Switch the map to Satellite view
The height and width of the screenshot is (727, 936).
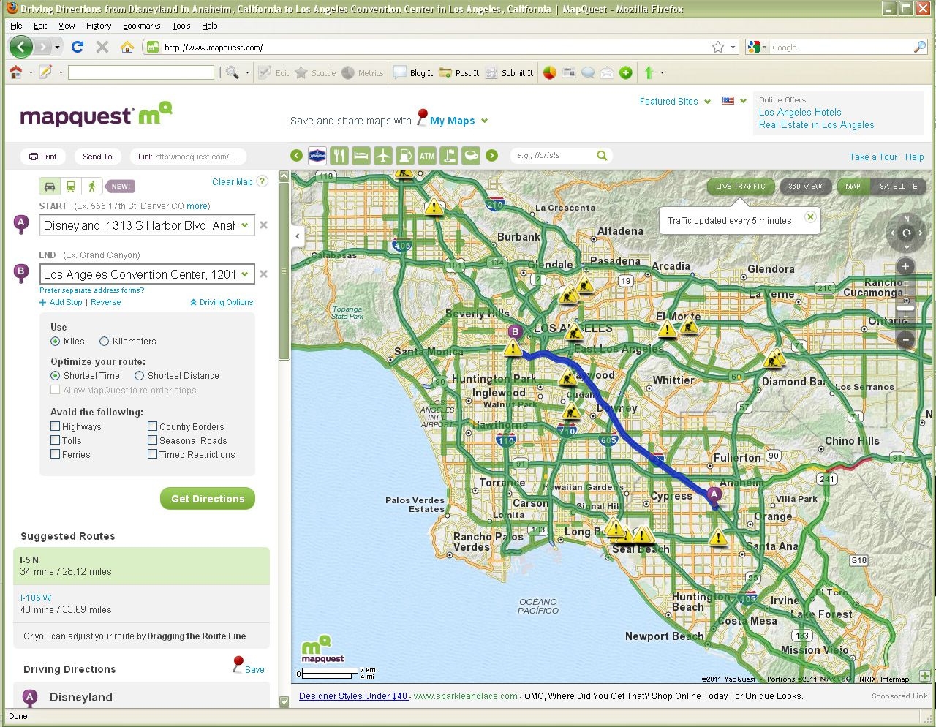tap(898, 187)
